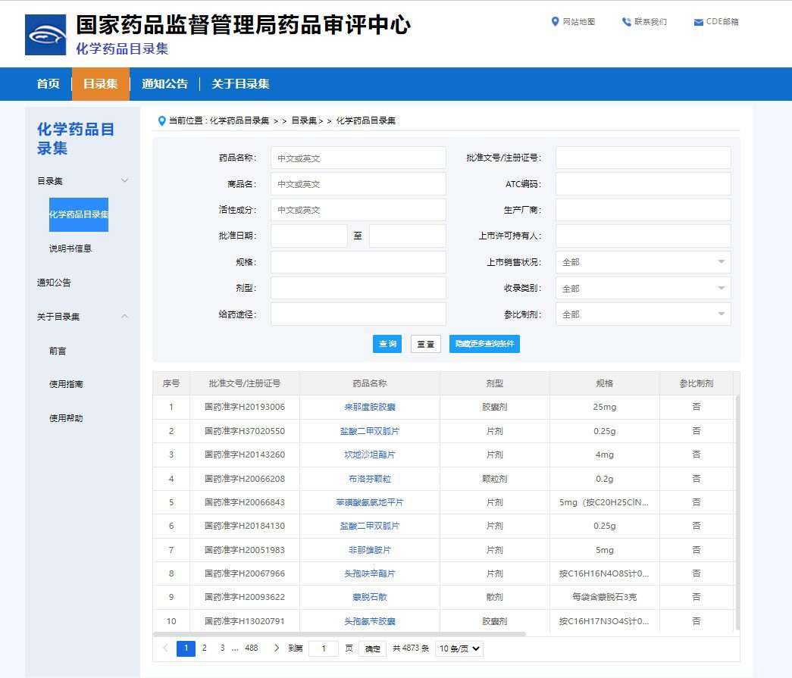The image size is (792, 678).
Task: Open 使用帮助 in sidebar
Action: pos(66,418)
